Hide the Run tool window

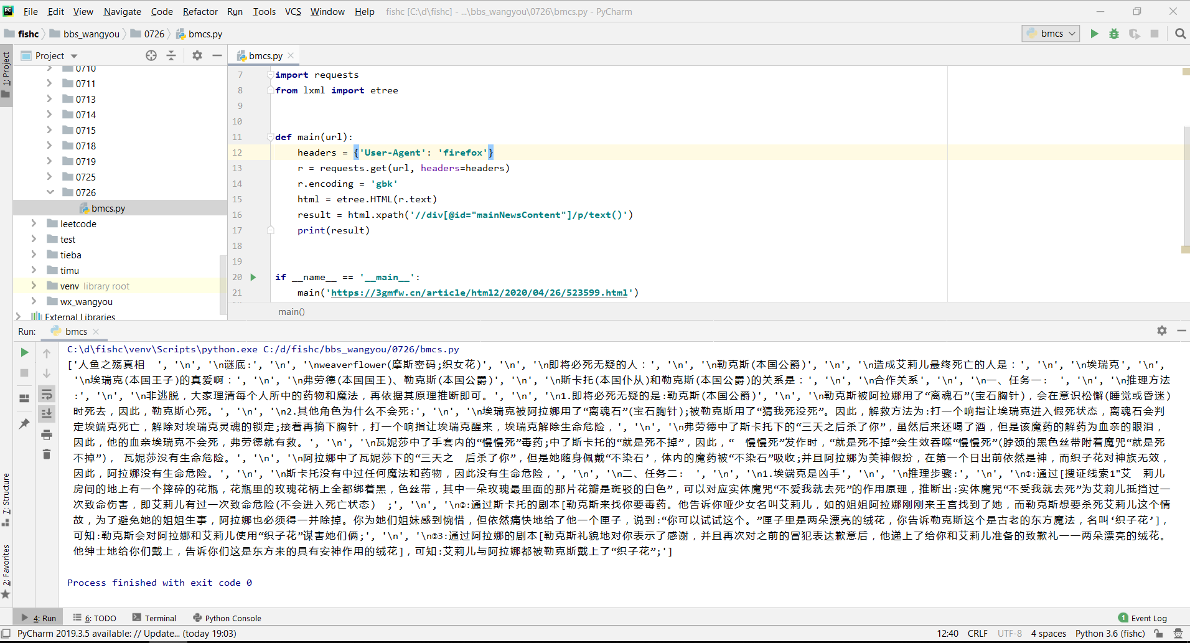pyautogui.click(x=1181, y=331)
